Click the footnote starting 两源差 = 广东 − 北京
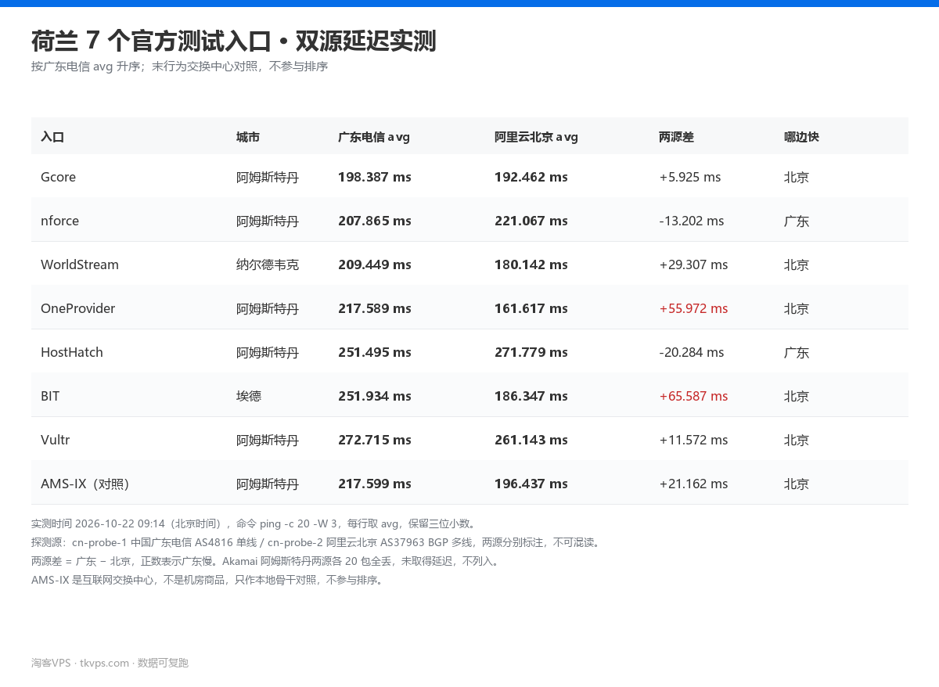 point(265,561)
